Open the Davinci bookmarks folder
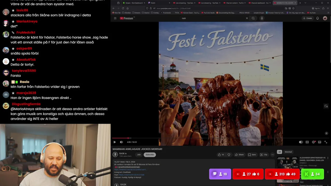Viewport: 331px width, 186px height. [146, 13]
